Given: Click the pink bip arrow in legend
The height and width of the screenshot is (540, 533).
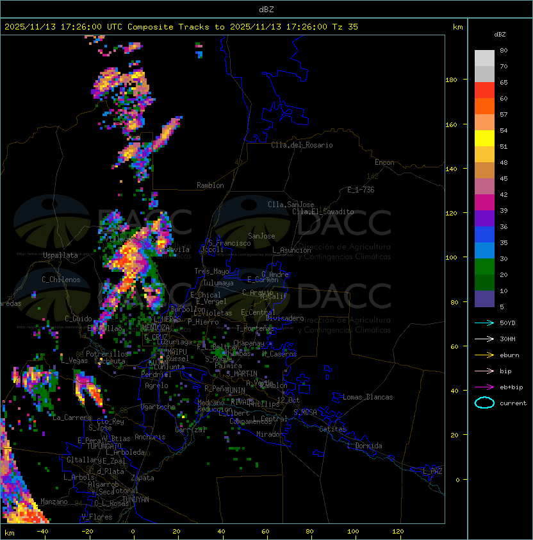Looking at the screenshot, I should click(484, 371).
